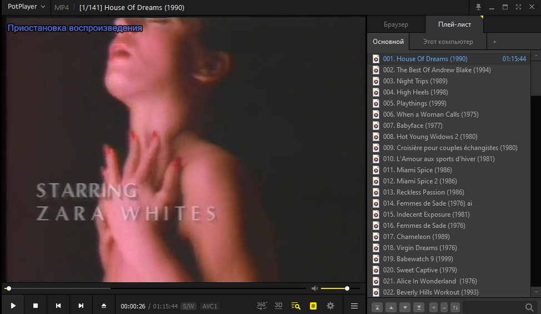Select 005. Playthings (1999)
Image resolution: width=541 pixels, height=314 pixels.
pyautogui.click(x=449, y=103)
